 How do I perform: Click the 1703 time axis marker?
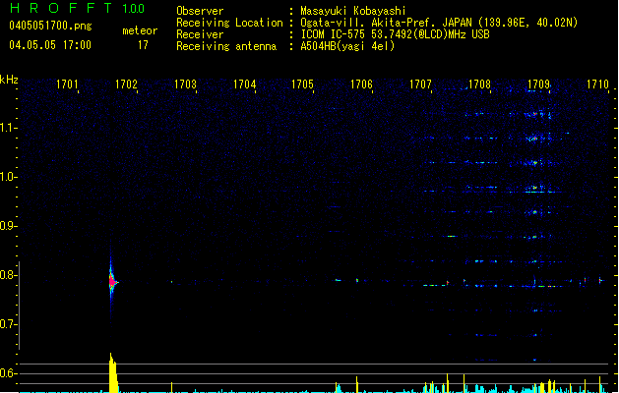pyautogui.click(x=185, y=84)
